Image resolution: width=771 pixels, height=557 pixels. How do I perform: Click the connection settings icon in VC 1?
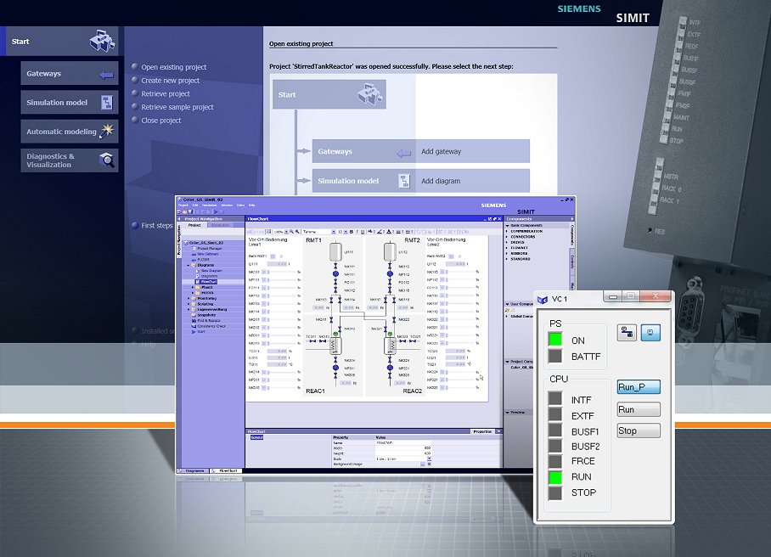pos(627,333)
